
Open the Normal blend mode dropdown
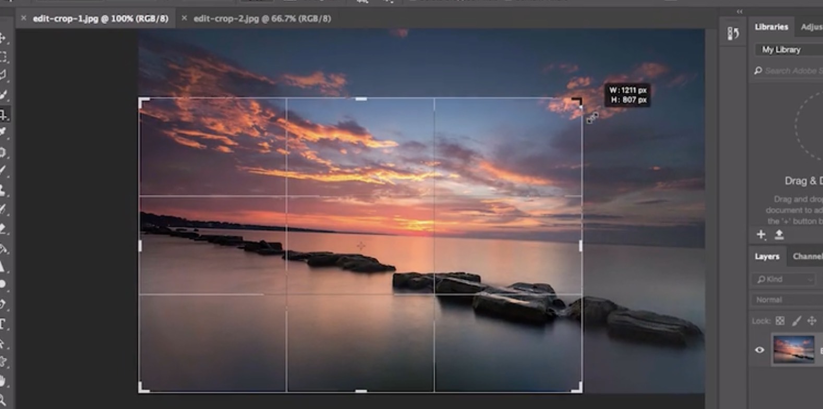(787, 300)
